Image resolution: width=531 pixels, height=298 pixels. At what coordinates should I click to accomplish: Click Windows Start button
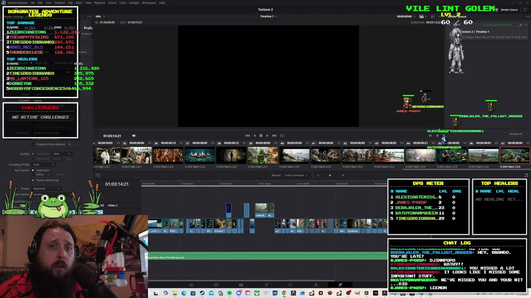(x=156, y=293)
